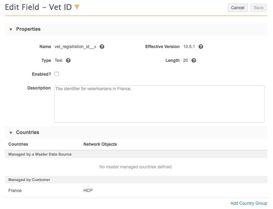Click the Countries column header
273x209 pixels.
coord(18,144)
